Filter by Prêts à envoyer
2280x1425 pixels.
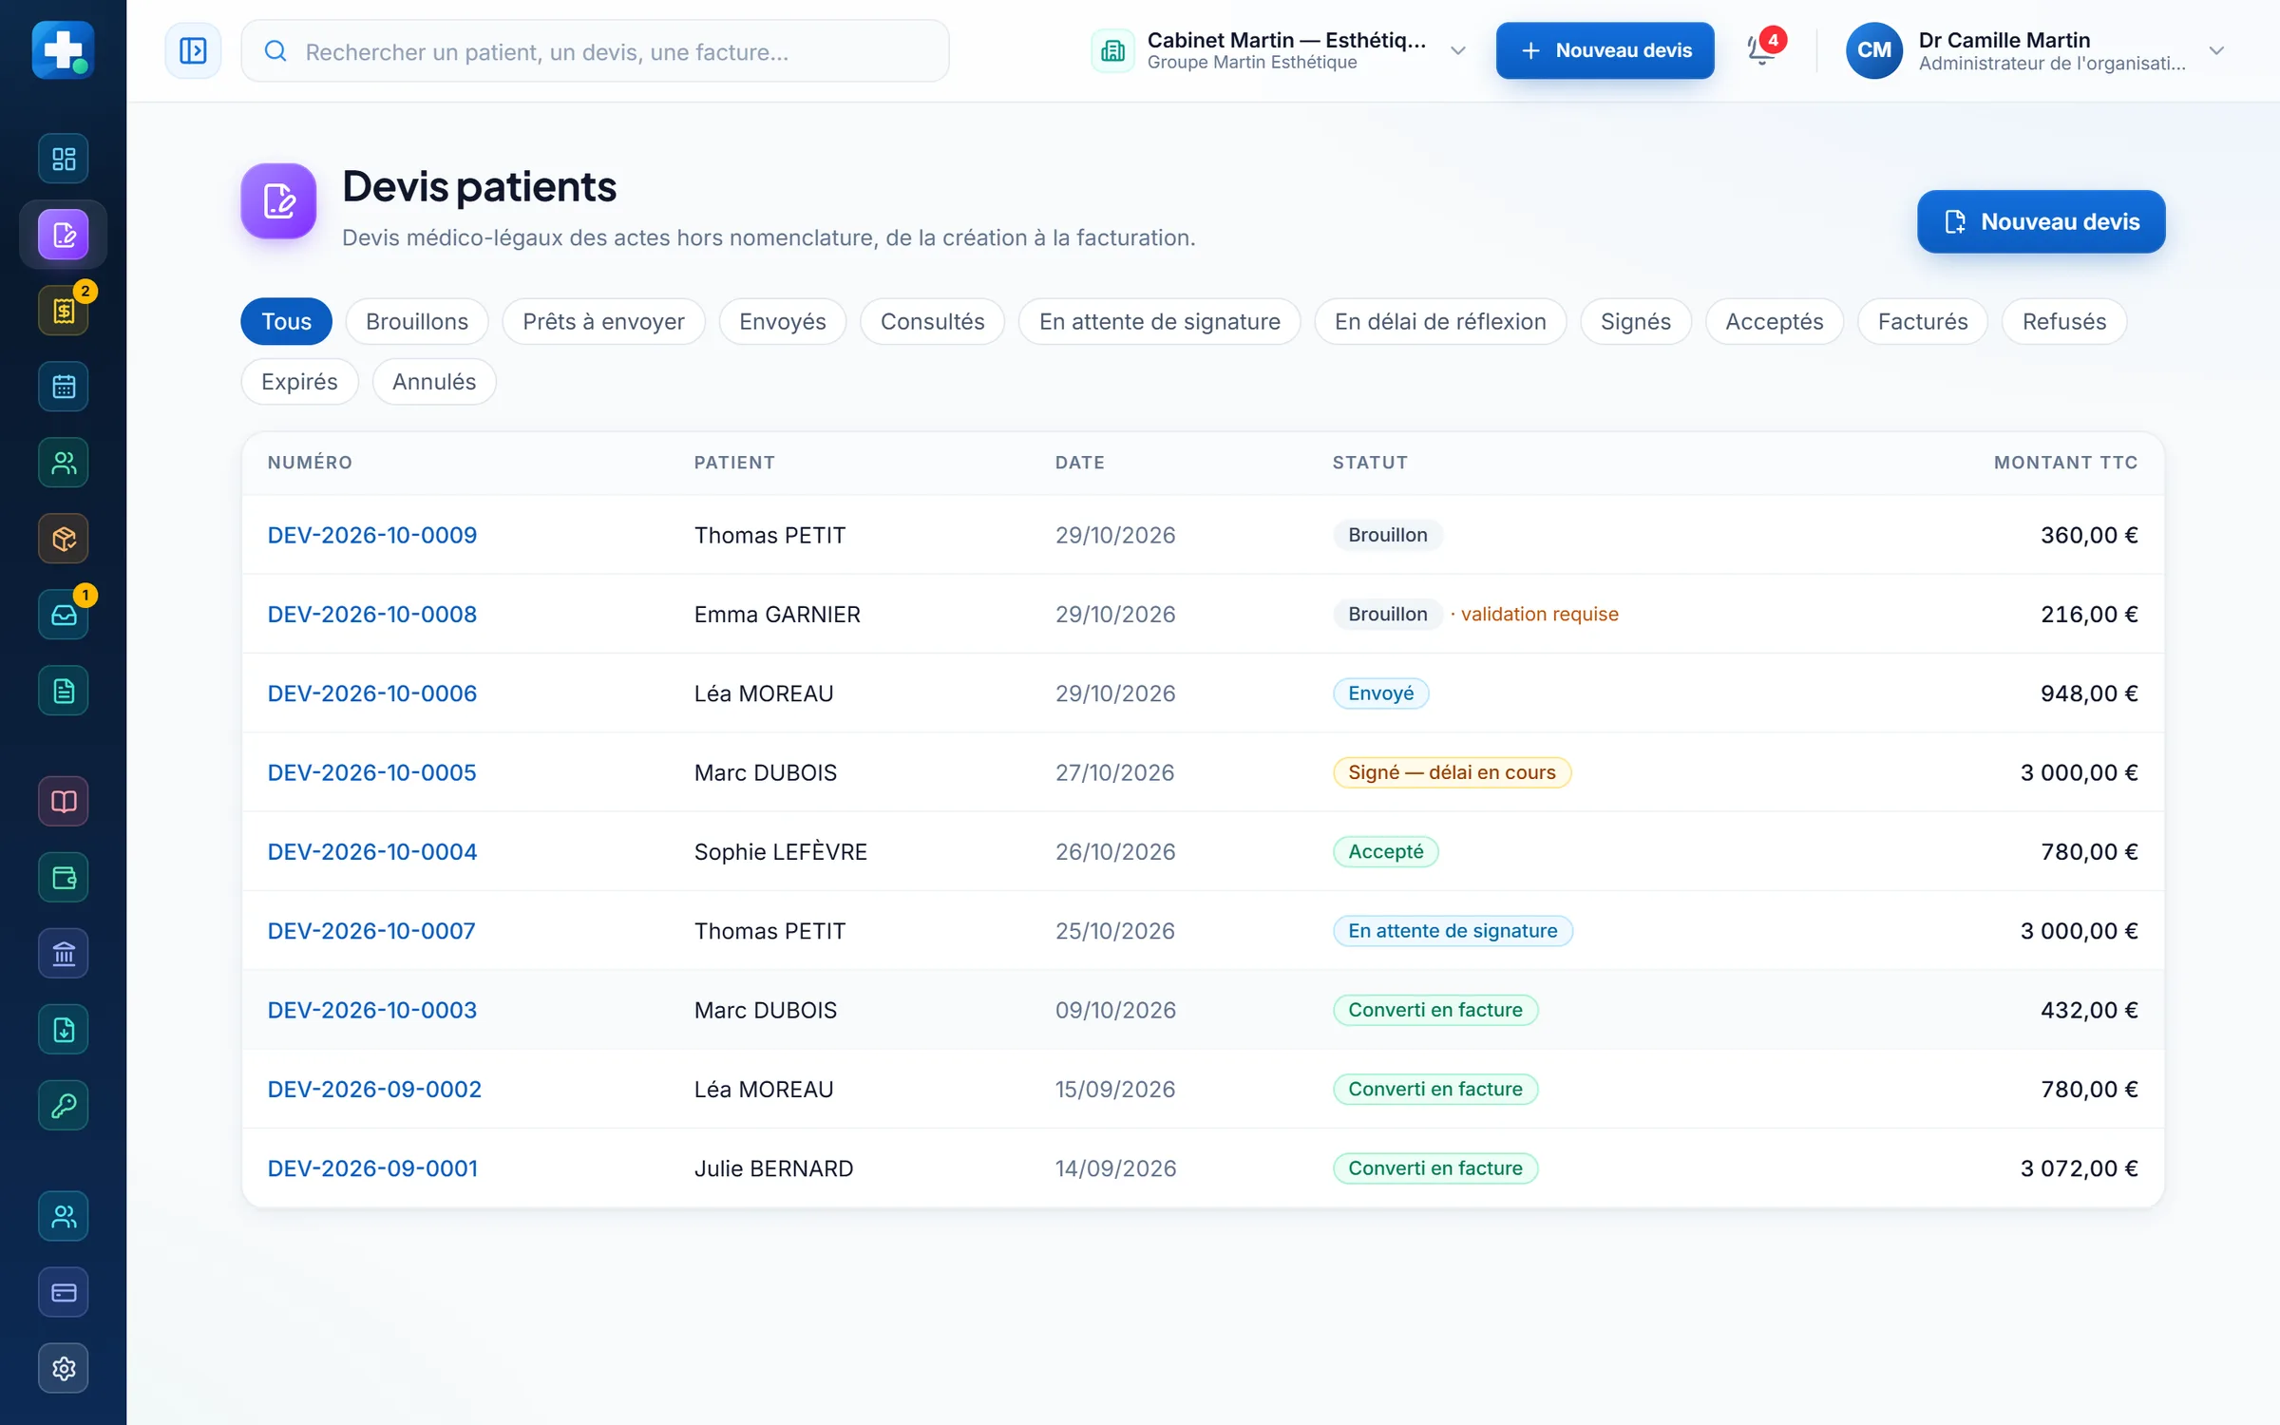[x=603, y=321]
